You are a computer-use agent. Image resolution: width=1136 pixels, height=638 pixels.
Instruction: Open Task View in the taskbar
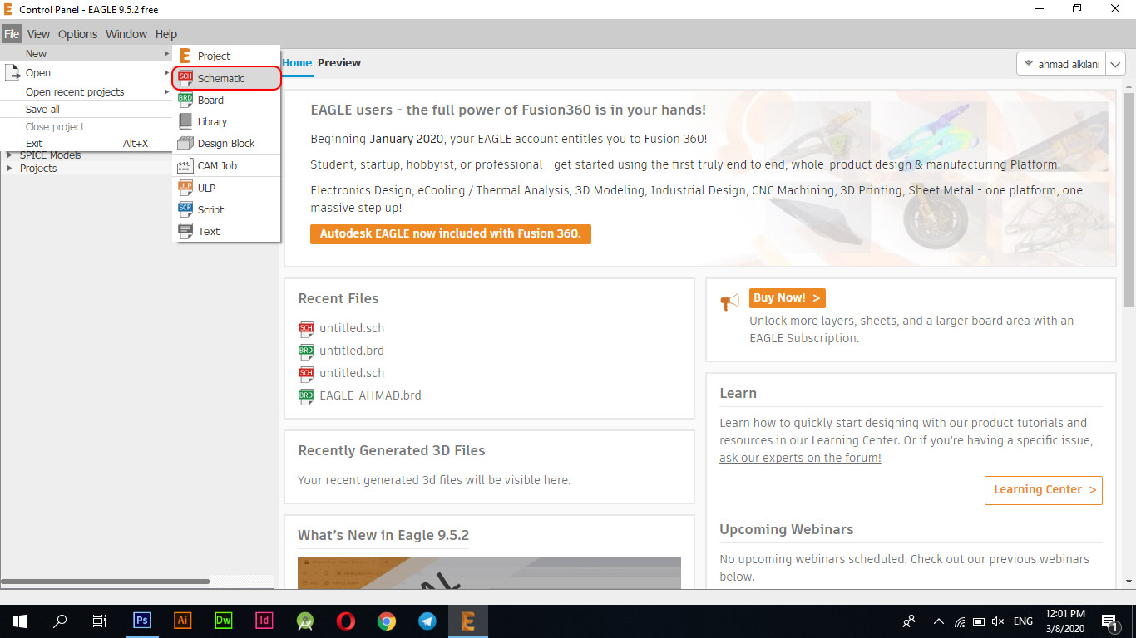click(100, 621)
